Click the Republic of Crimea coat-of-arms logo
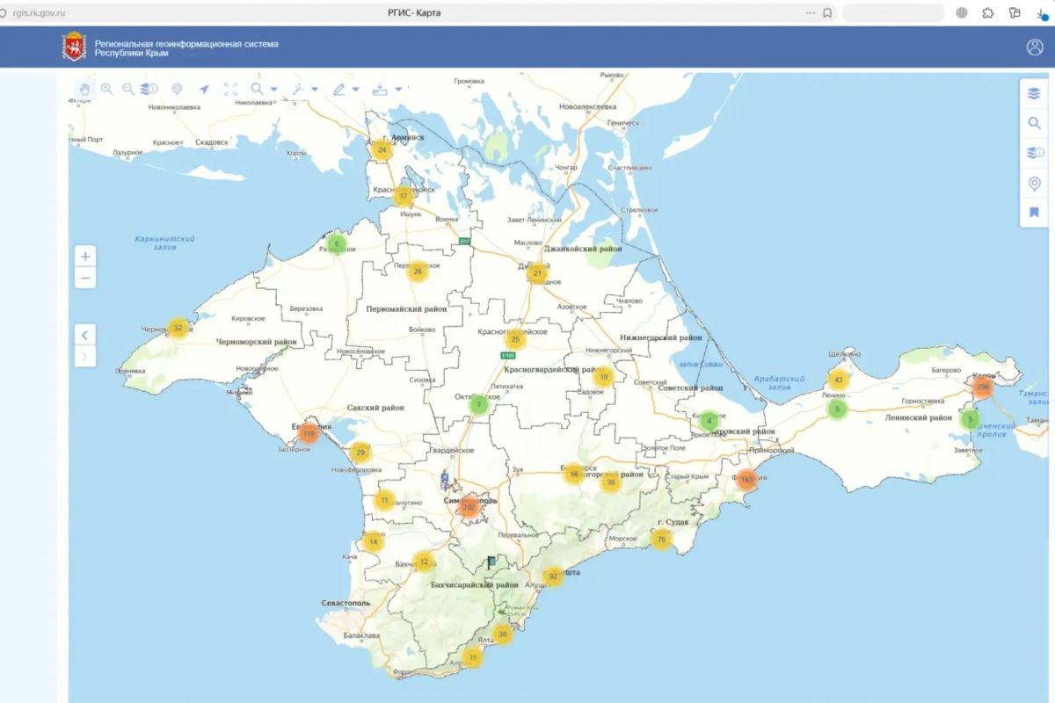The width and height of the screenshot is (1055, 703). click(x=74, y=47)
